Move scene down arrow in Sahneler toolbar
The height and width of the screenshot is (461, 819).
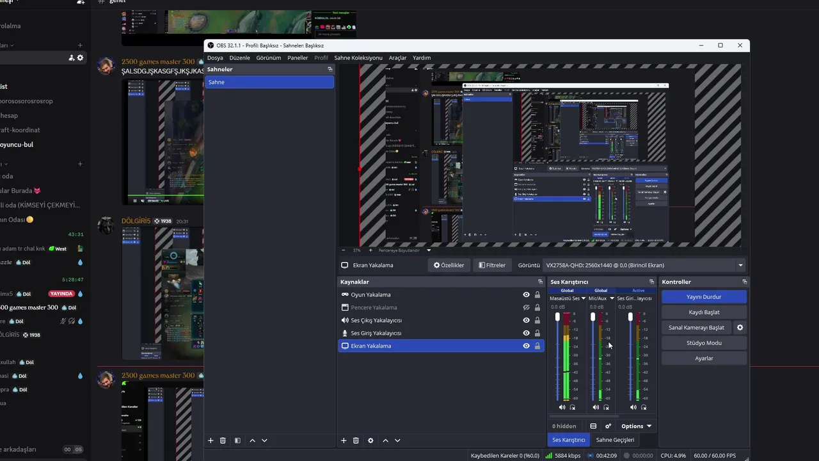click(x=264, y=441)
